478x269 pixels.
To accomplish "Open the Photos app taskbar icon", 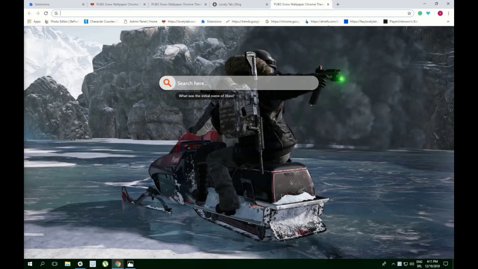I will click(x=130, y=264).
